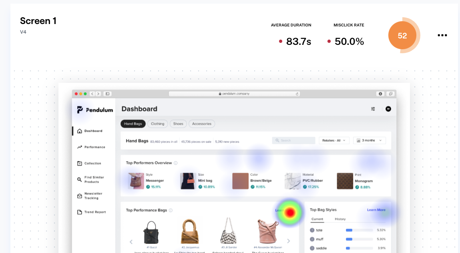Open the three-dots menu for Screen 1
Image resolution: width=460 pixels, height=253 pixels.
click(442, 35)
